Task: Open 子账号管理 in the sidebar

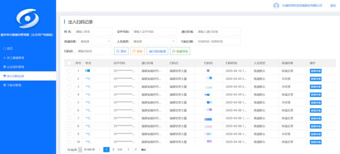Action: 12,85
